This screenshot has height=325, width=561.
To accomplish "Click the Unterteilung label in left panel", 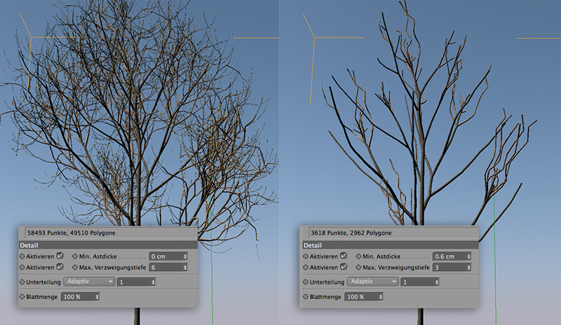I will click(43, 282).
